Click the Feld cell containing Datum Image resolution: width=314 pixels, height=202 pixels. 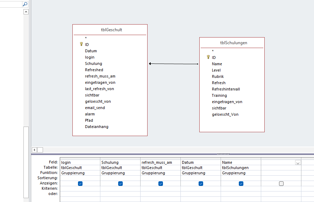pos(201,162)
